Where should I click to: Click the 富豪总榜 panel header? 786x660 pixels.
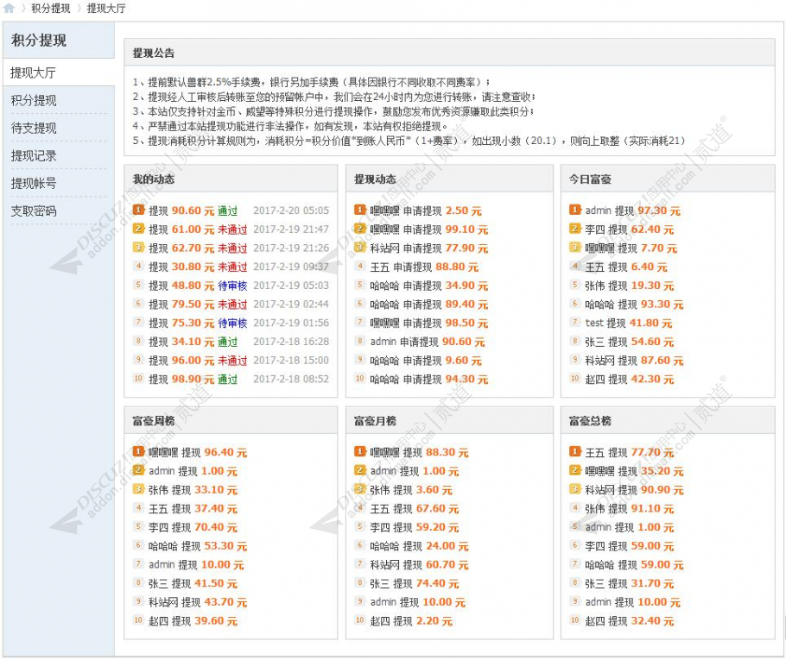click(x=668, y=421)
